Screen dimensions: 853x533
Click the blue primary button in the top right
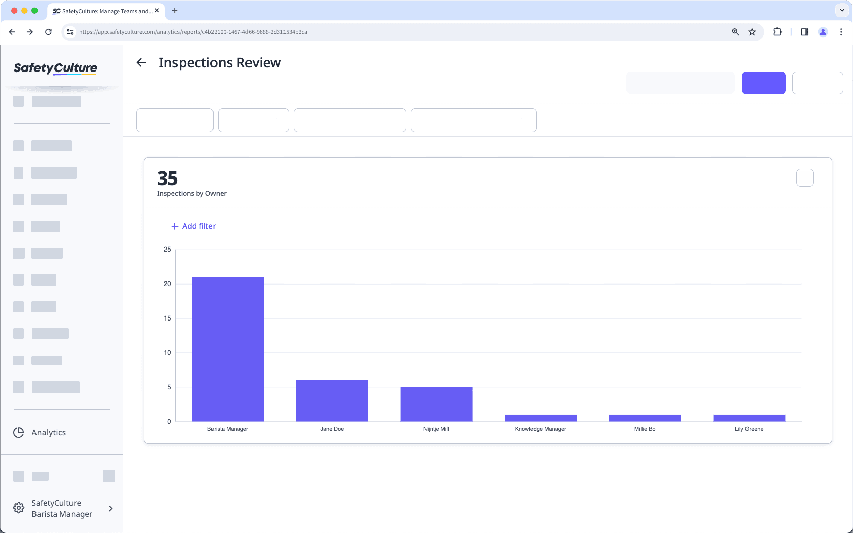[x=763, y=83]
